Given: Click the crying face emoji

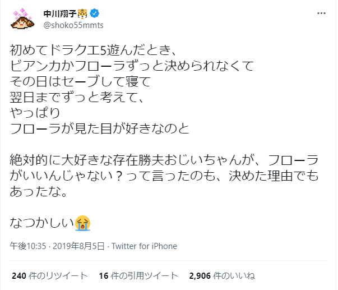Looking at the screenshot, I should 82,223.
